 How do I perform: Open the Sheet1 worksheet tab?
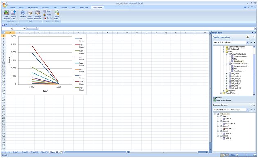click(16, 152)
